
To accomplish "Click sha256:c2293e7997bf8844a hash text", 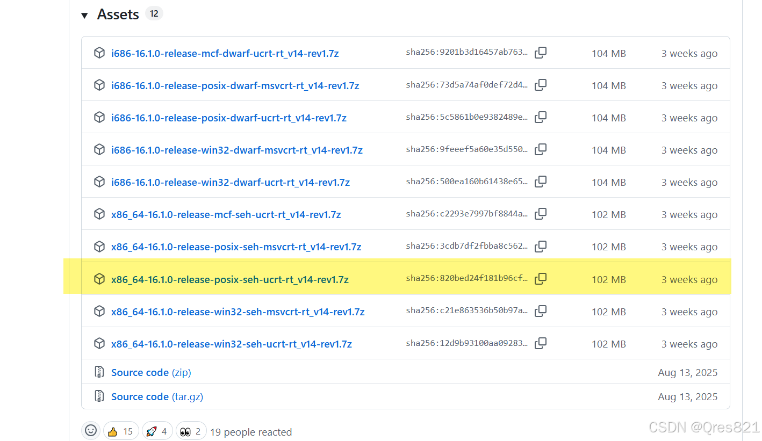I will pyautogui.click(x=467, y=214).
